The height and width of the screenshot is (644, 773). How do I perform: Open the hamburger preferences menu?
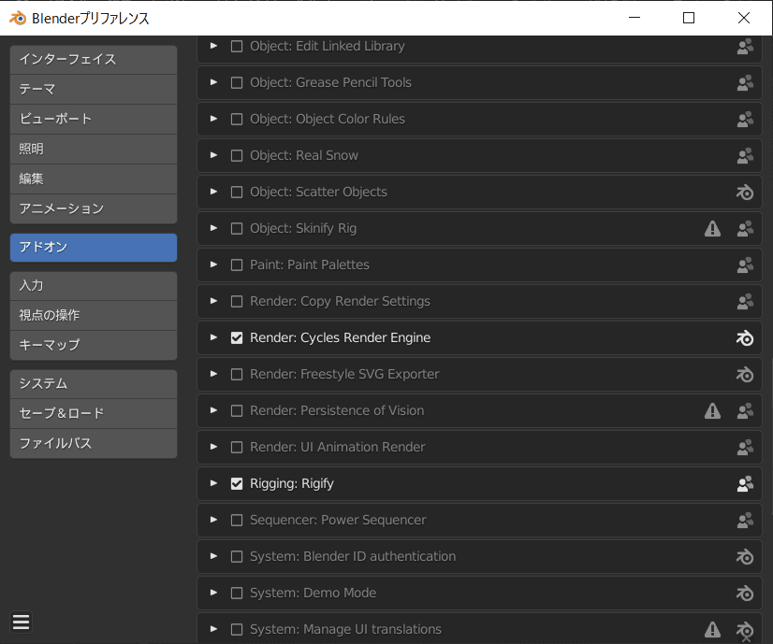click(x=21, y=623)
